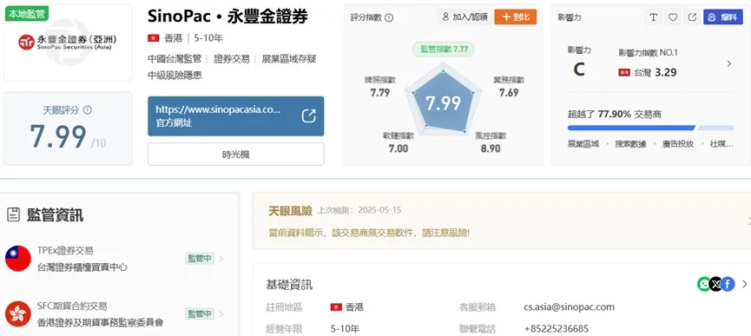
Task: Click the 風控指數 8.90 value
Action: click(491, 148)
